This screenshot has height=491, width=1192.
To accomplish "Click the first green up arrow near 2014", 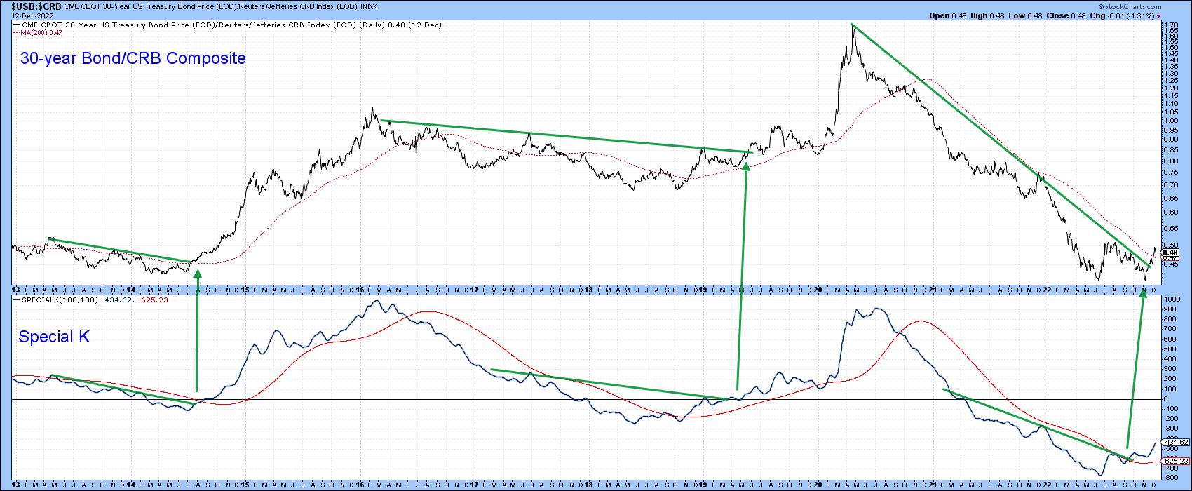I will coord(197,330).
